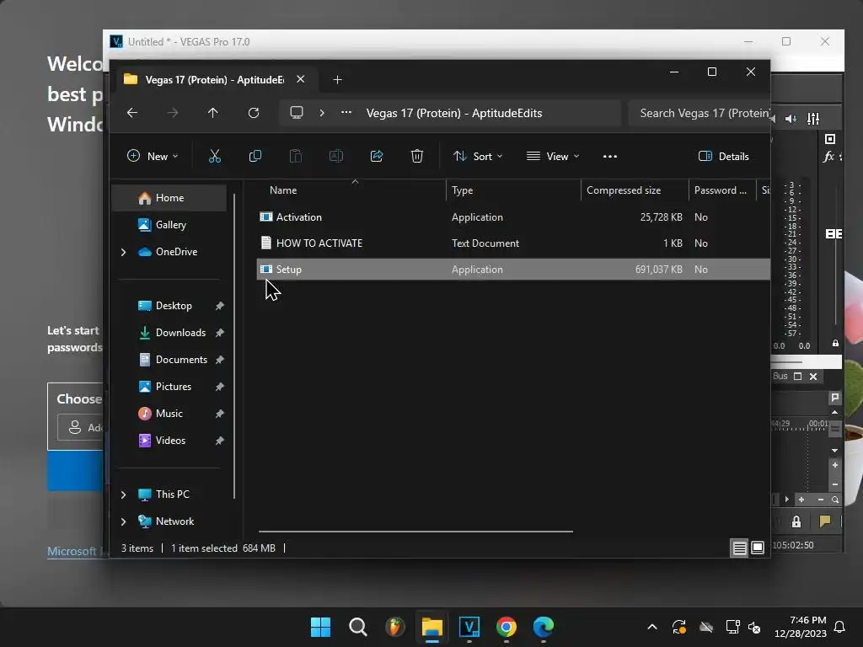The image size is (863, 647).
Task: Click the Rename icon in toolbar
Action: (x=335, y=156)
